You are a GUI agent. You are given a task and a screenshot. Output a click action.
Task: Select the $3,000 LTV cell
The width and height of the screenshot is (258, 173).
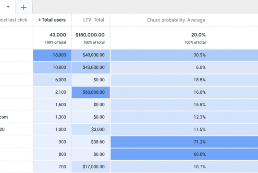[x=91, y=130]
